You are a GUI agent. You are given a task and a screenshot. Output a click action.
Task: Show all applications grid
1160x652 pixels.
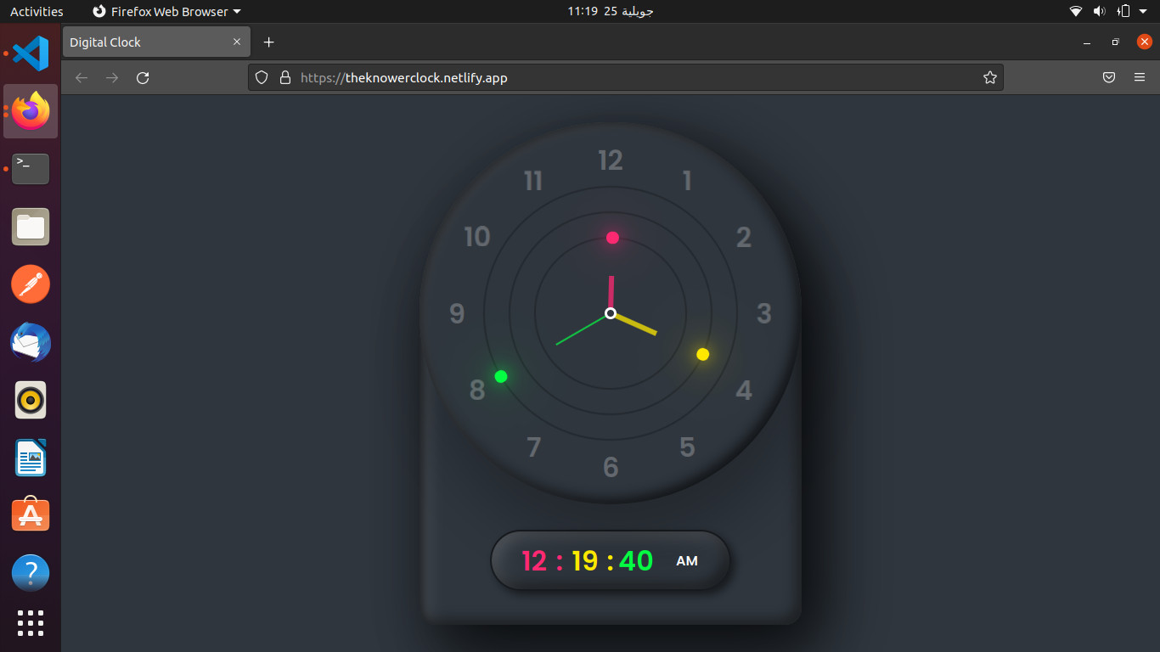(31, 622)
